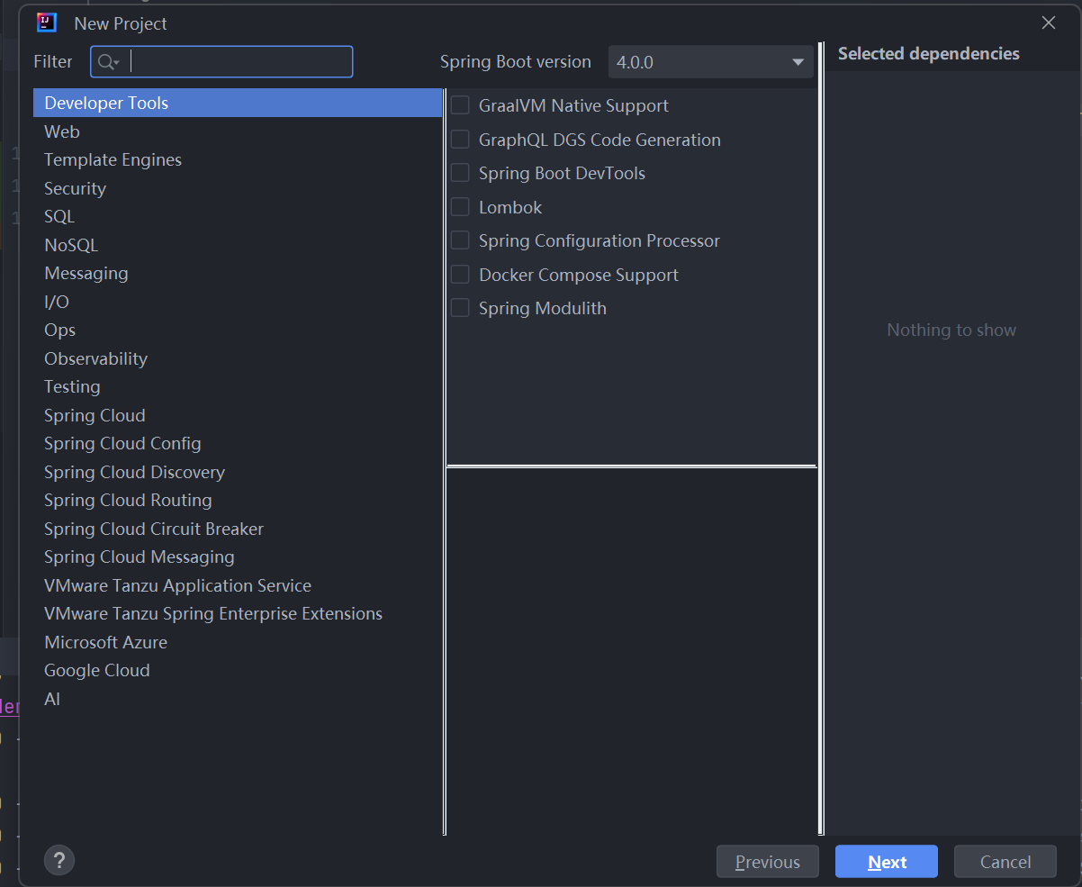This screenshot has height=887, width=1082.
Task: Click the Selected dependencies header
Action: [928, 54]
